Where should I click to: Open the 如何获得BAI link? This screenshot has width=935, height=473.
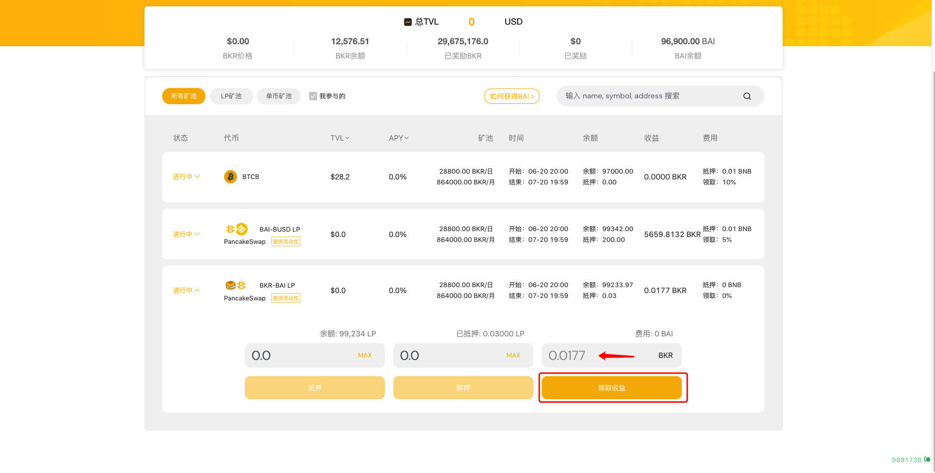pos(511,96)
